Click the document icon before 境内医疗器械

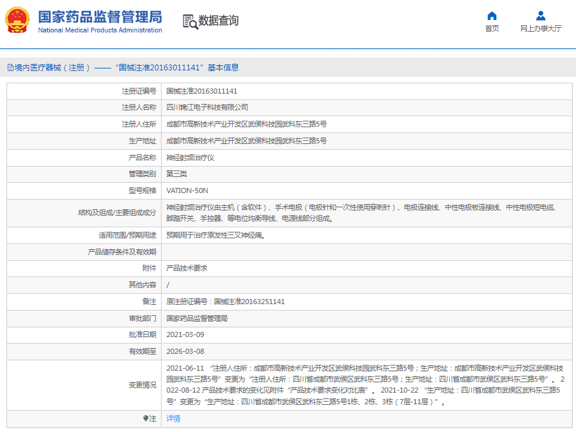10,67
